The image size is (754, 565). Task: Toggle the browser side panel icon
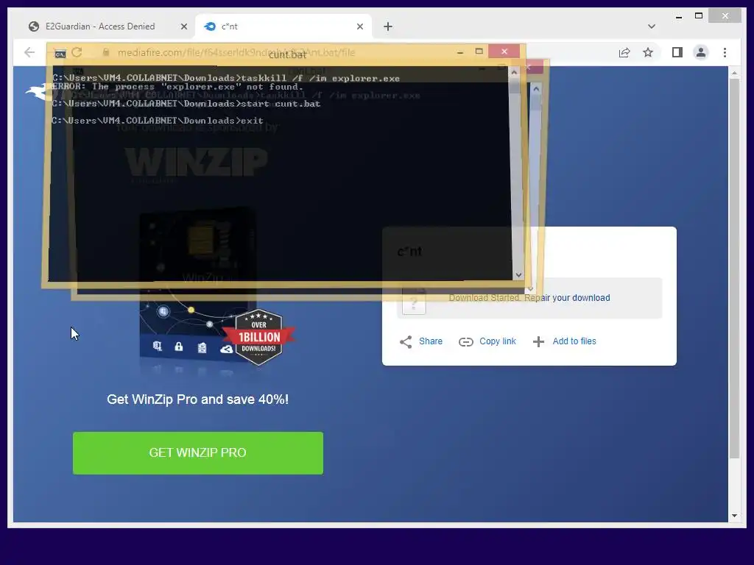tap(677, 52)
